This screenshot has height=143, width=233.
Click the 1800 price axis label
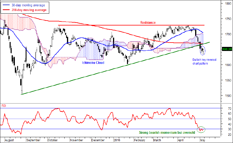coord(228,3)
